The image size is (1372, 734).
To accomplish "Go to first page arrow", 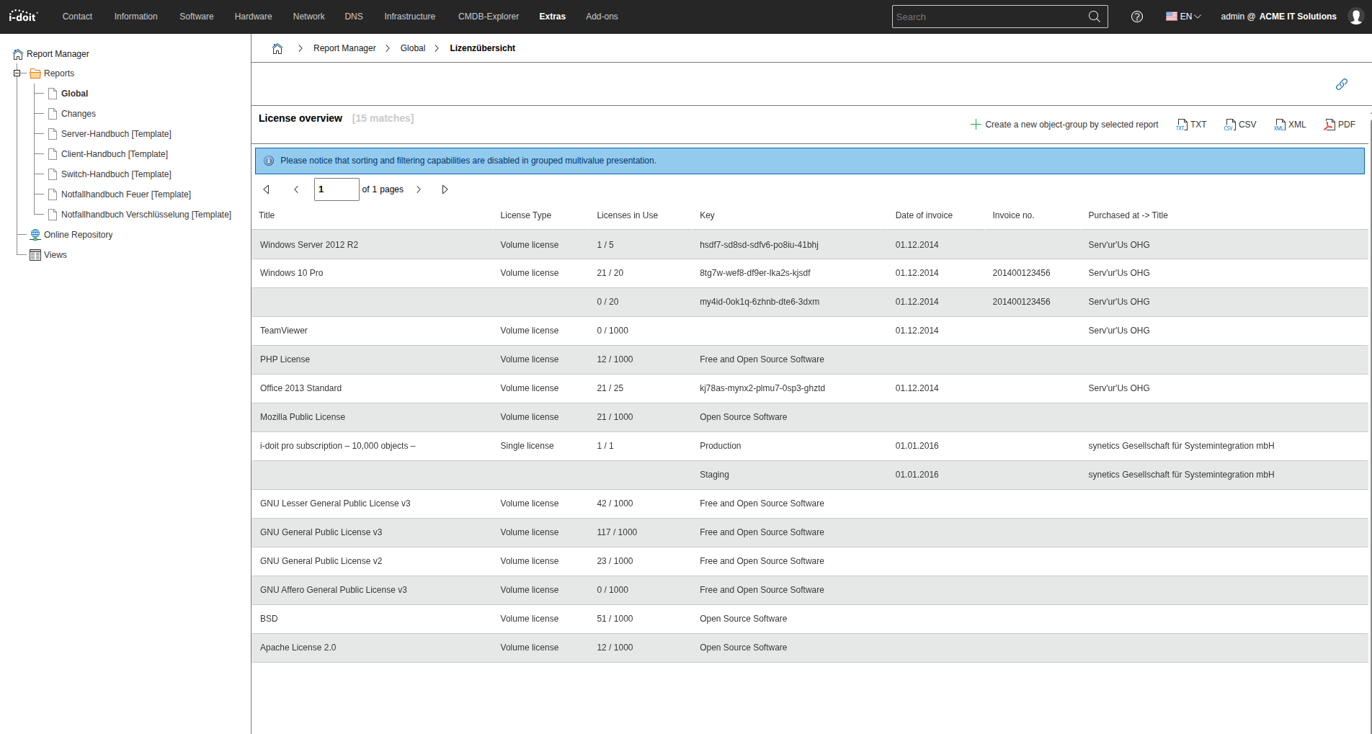I will pyautogui.click(x=267, y=189).
